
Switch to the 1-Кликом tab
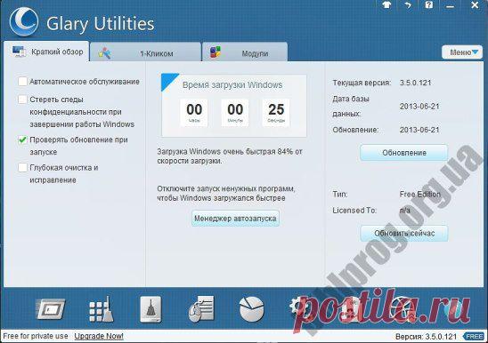pos(145,52)
